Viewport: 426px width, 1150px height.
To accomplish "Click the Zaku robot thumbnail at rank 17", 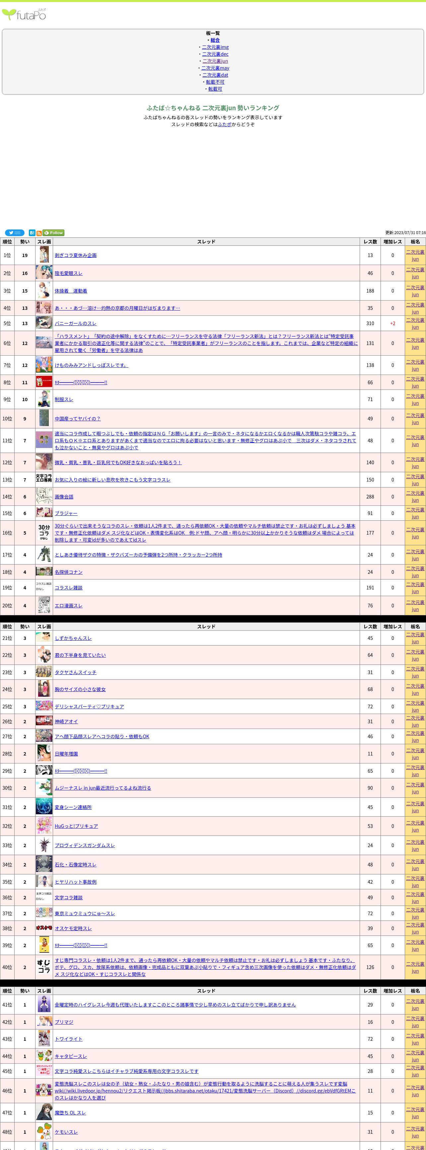I will [44, 555].
